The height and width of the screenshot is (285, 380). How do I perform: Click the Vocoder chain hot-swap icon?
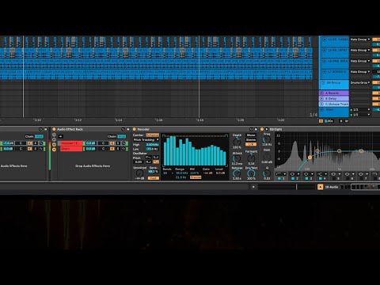coord(123,143)
